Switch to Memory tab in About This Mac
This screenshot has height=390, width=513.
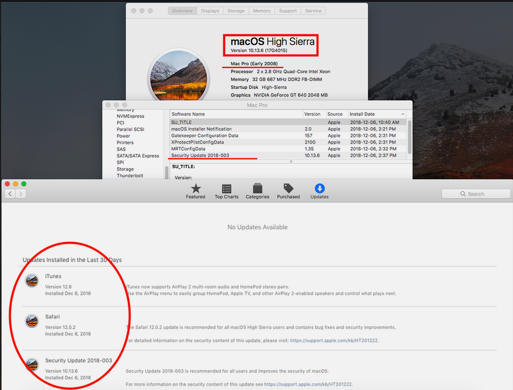262,11
